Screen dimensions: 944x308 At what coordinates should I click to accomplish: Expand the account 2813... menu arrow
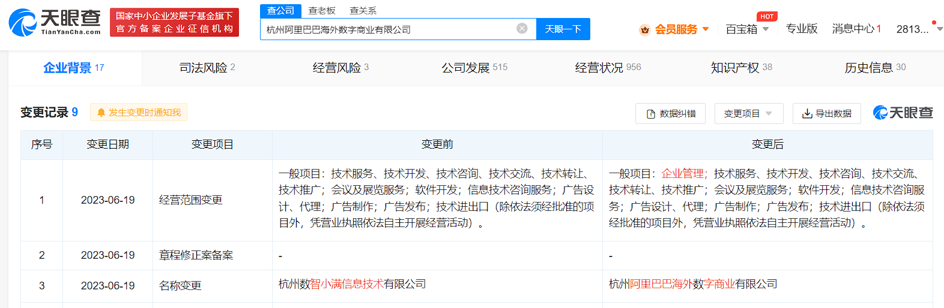click(940, 29)
